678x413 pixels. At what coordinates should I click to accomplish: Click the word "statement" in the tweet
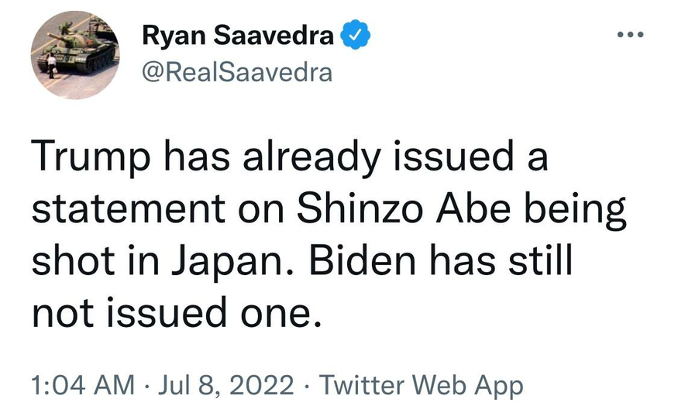pos(134,211)
